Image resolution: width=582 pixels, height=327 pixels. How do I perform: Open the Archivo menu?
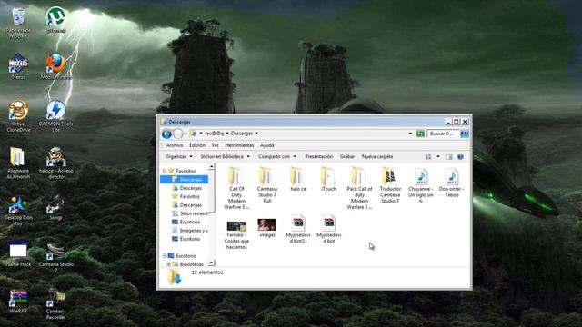tap(175, 145)
